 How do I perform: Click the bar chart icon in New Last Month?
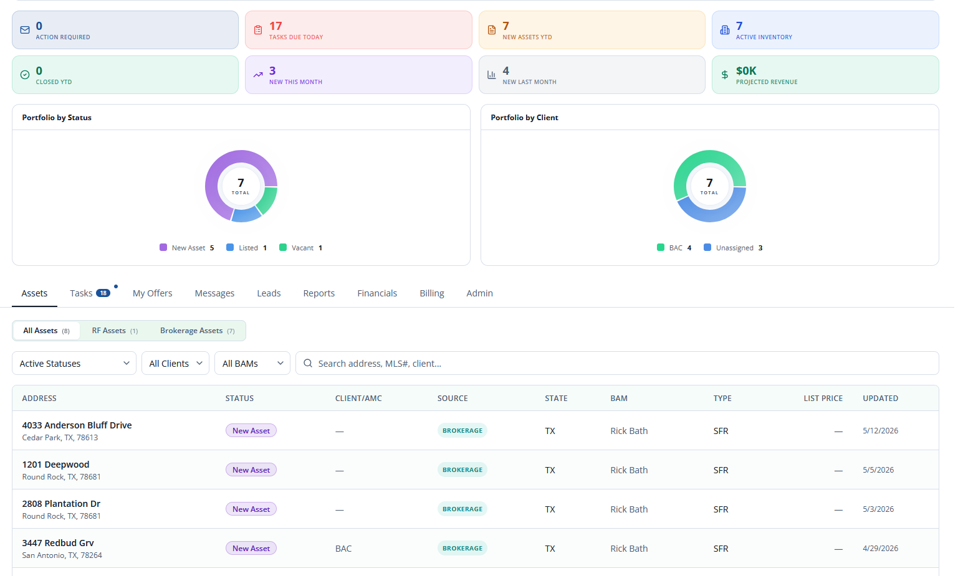point(492,75)
